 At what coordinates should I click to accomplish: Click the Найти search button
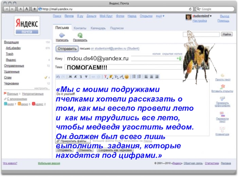click(x=227, y=34)
